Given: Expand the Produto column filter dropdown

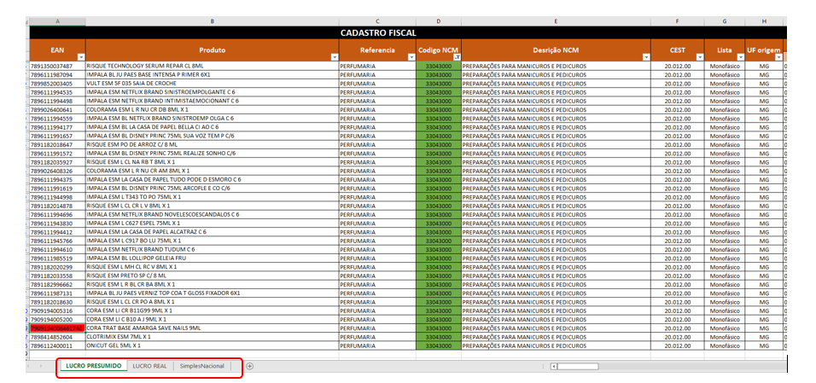Looking at the screenshot, I should click(333, 57).
